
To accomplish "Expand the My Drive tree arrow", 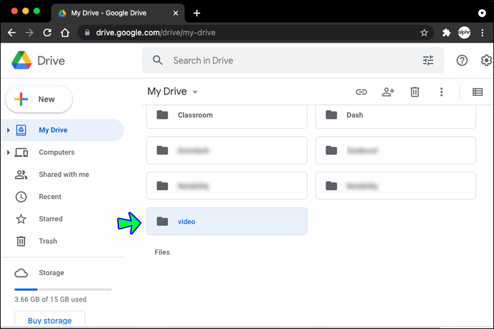I will click(x=8, y=130).
